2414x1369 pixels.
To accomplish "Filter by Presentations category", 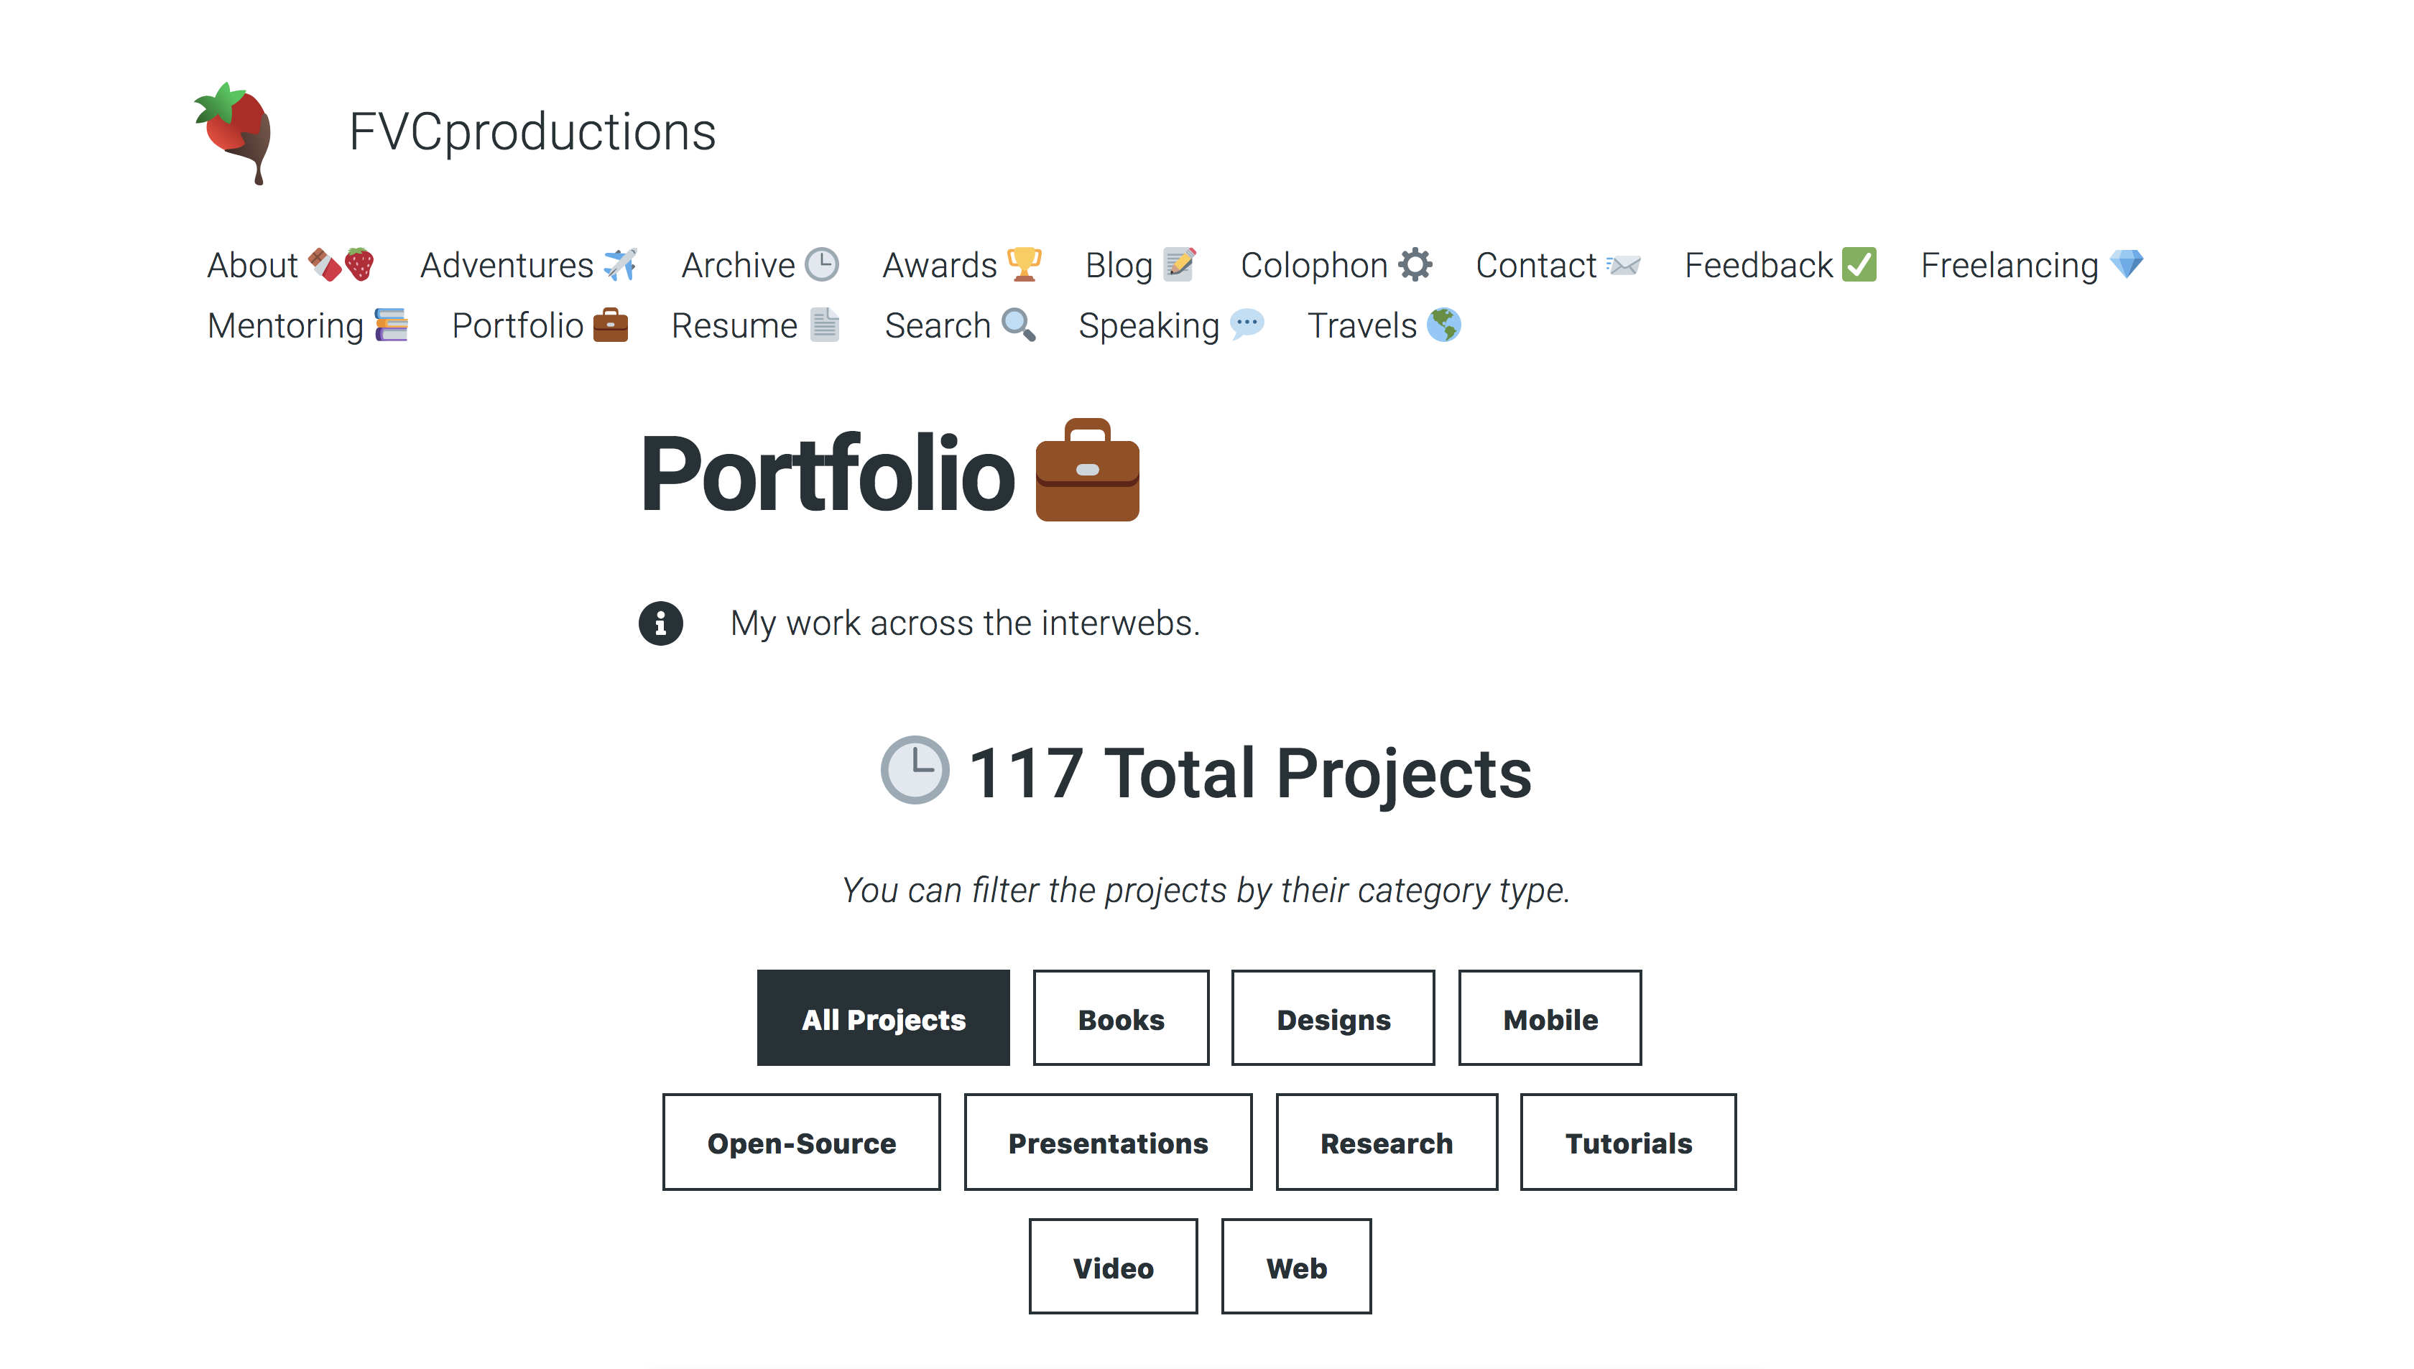I will (1108, 1143).
